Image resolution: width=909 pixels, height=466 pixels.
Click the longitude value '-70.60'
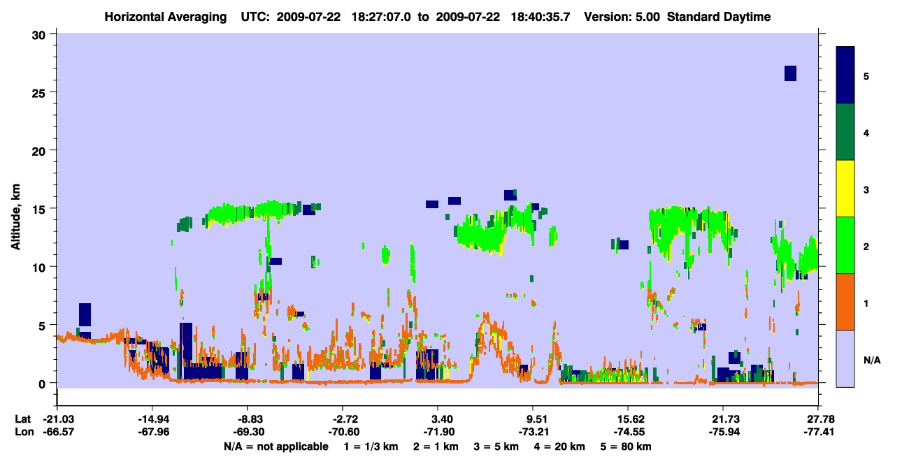(x=343, y=432)
